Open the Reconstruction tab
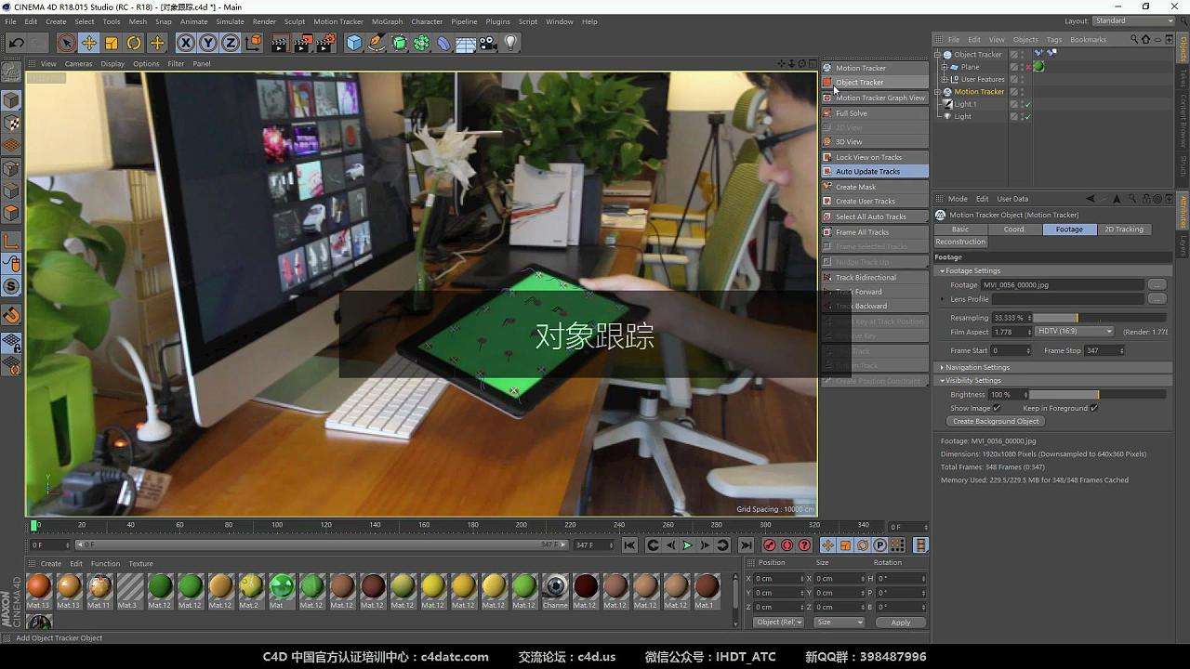The height and width of the screenshot is (669, 1190). coord(960,242)
